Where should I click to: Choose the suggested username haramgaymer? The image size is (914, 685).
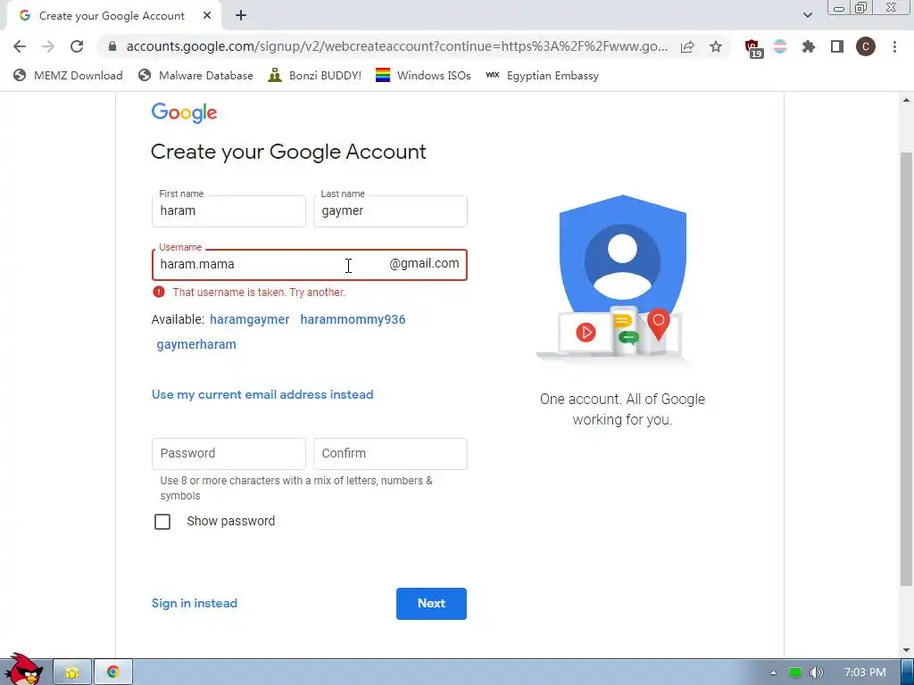coord(250,319)
